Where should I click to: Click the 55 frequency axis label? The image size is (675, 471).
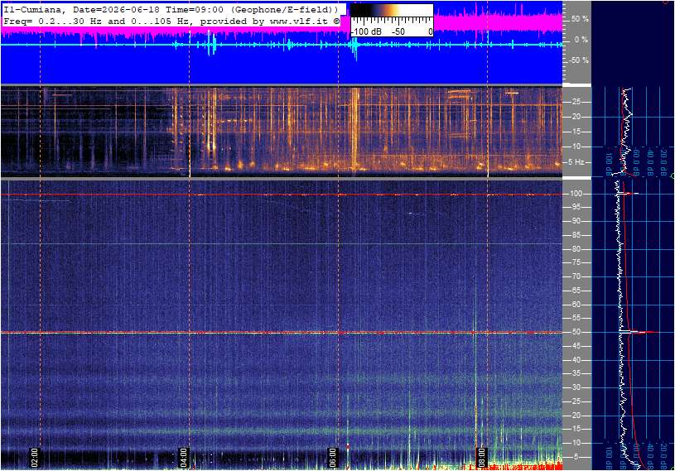coord(576,319)
